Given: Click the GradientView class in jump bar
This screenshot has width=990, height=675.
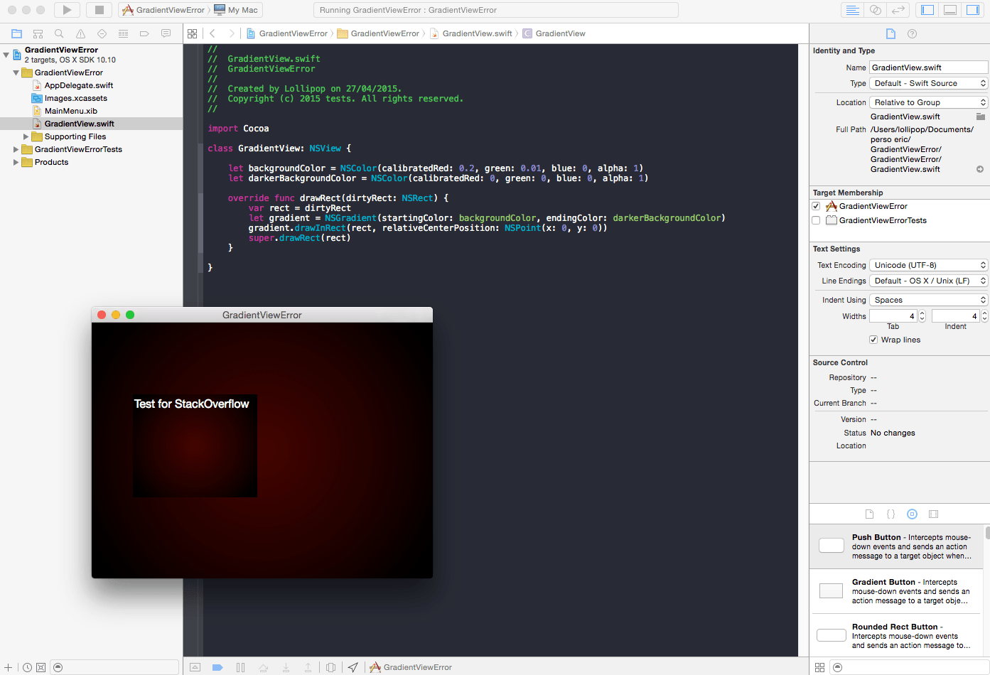Looking at the screenshot, I should pyautogui.click(x=554, y=33).
